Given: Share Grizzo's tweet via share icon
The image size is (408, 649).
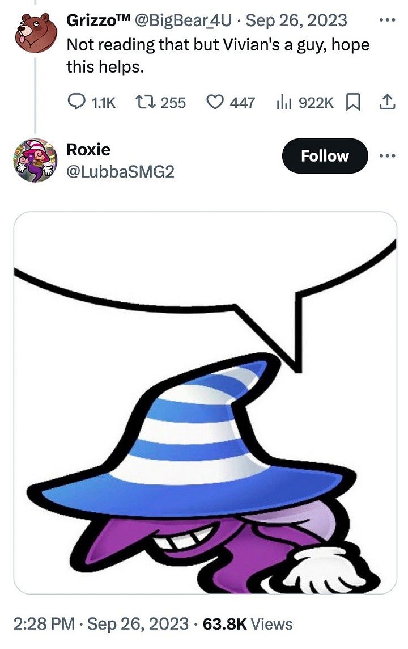Looking at the screenshot, I should pyautogui.click(x=388, y=102).
